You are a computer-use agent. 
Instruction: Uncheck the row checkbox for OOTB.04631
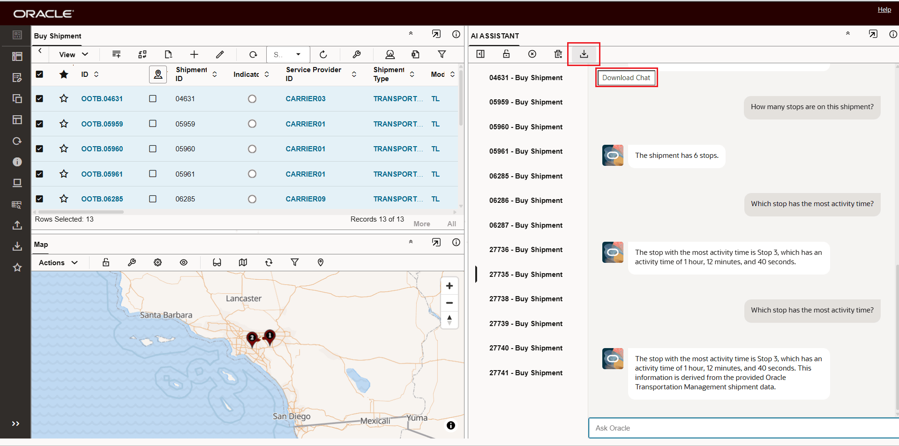(x=39, y=99)
